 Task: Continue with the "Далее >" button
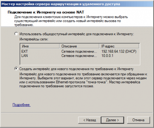pyautogui.click(x=113, y=120)
